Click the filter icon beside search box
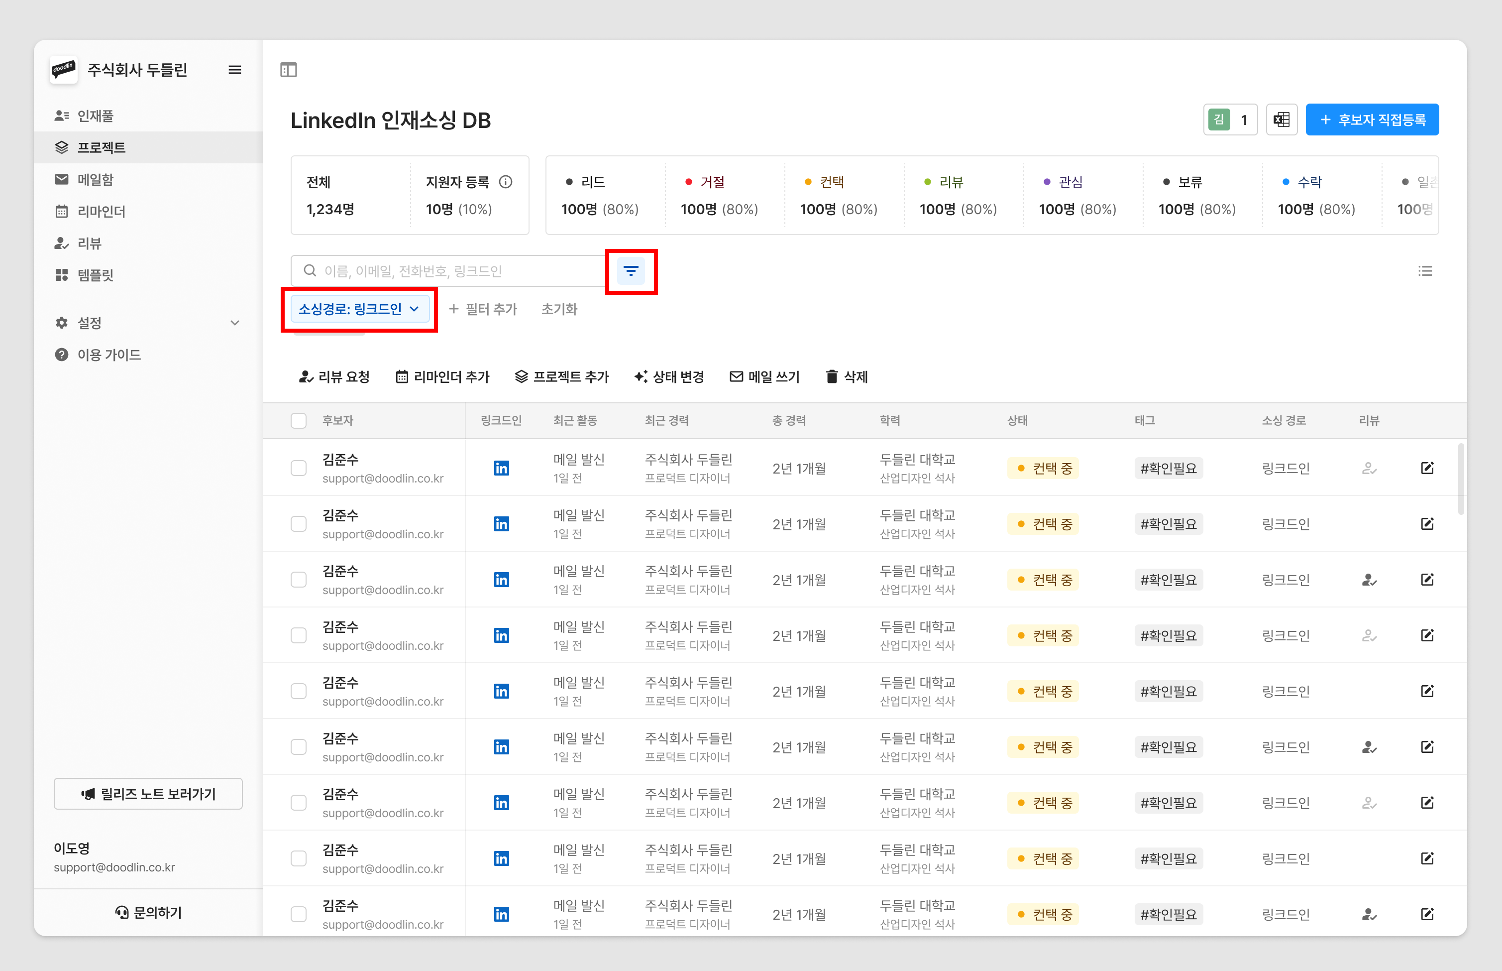 click(x=631, y=271)
